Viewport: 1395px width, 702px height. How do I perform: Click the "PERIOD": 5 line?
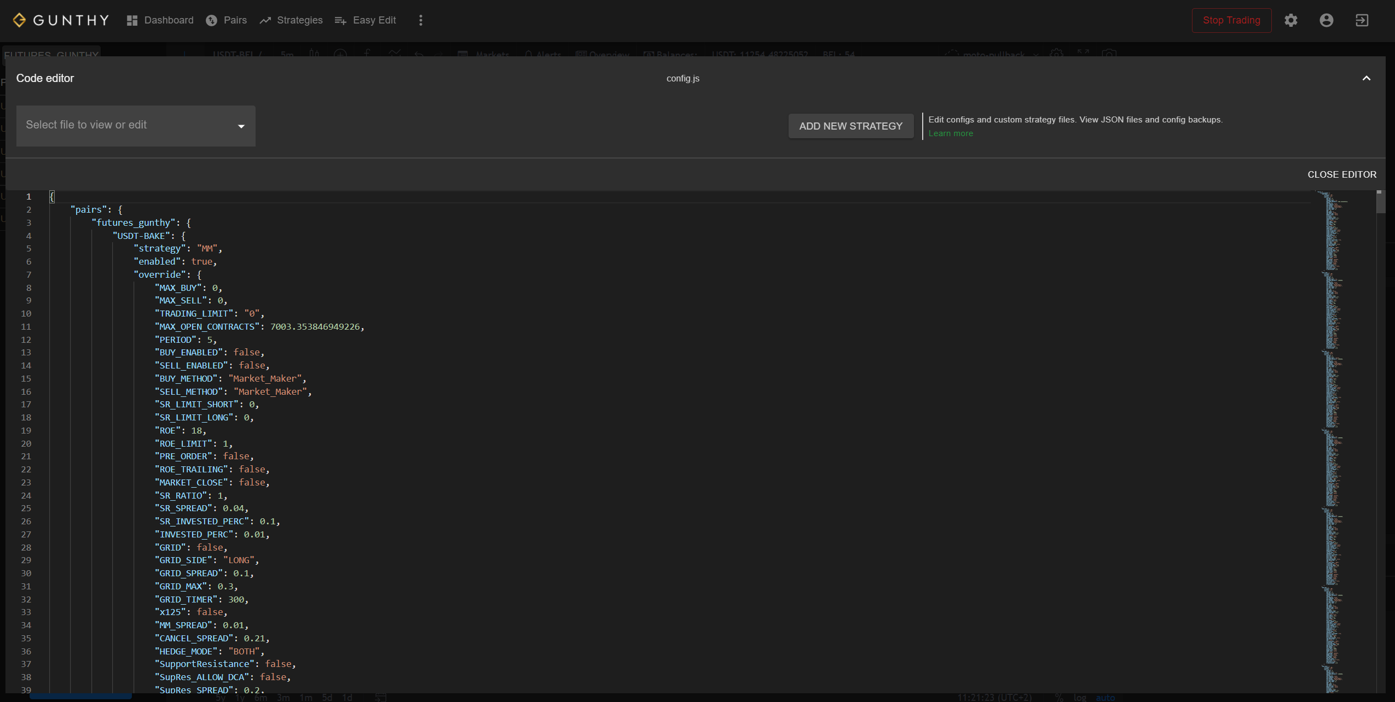(186, 340)
